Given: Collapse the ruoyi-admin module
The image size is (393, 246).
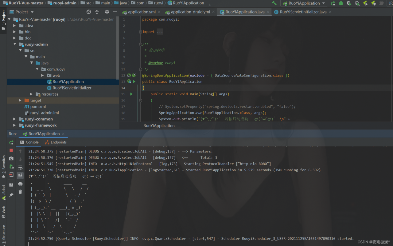Looking at the screenshot, I should [14, 44].
